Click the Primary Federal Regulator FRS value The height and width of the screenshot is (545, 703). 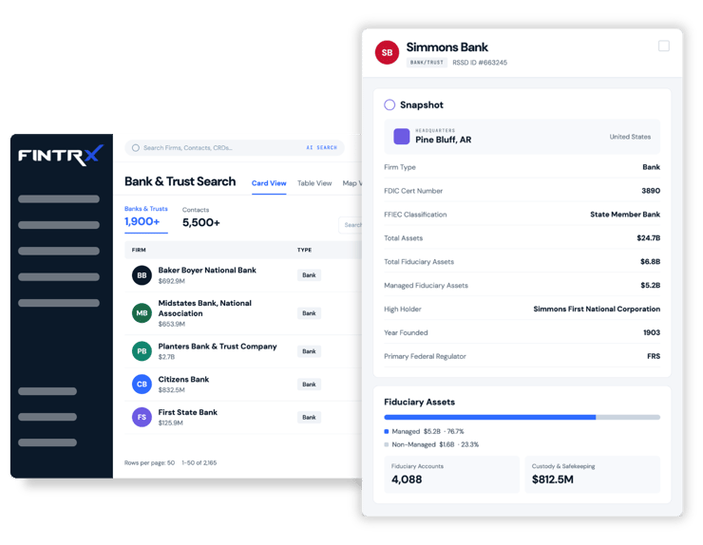click(654, 356)
